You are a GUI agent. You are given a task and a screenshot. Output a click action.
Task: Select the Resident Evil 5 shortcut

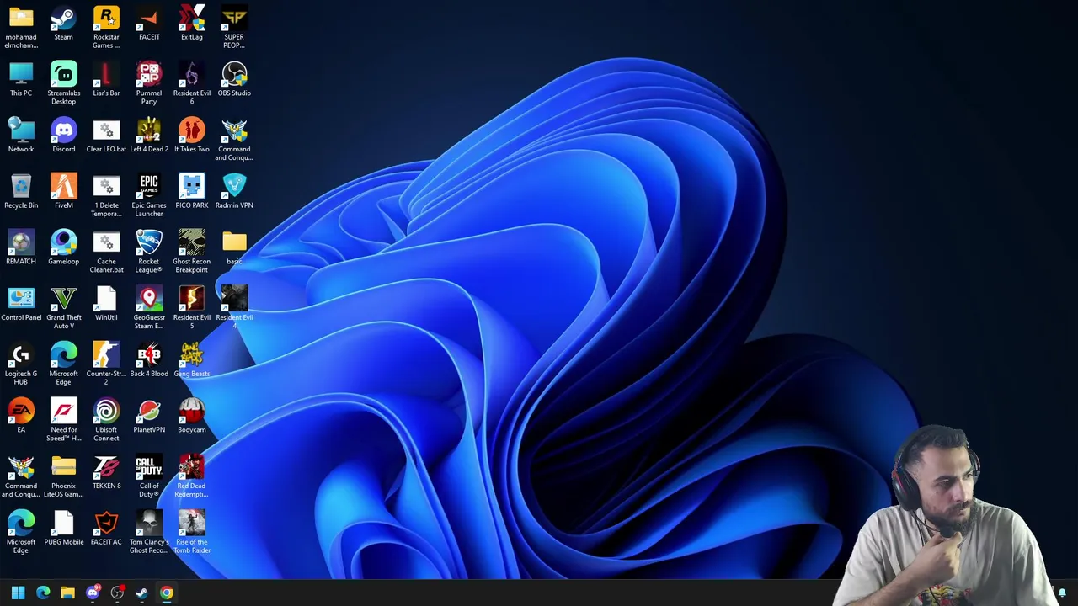pyautogui.click(x=191, y=306)
